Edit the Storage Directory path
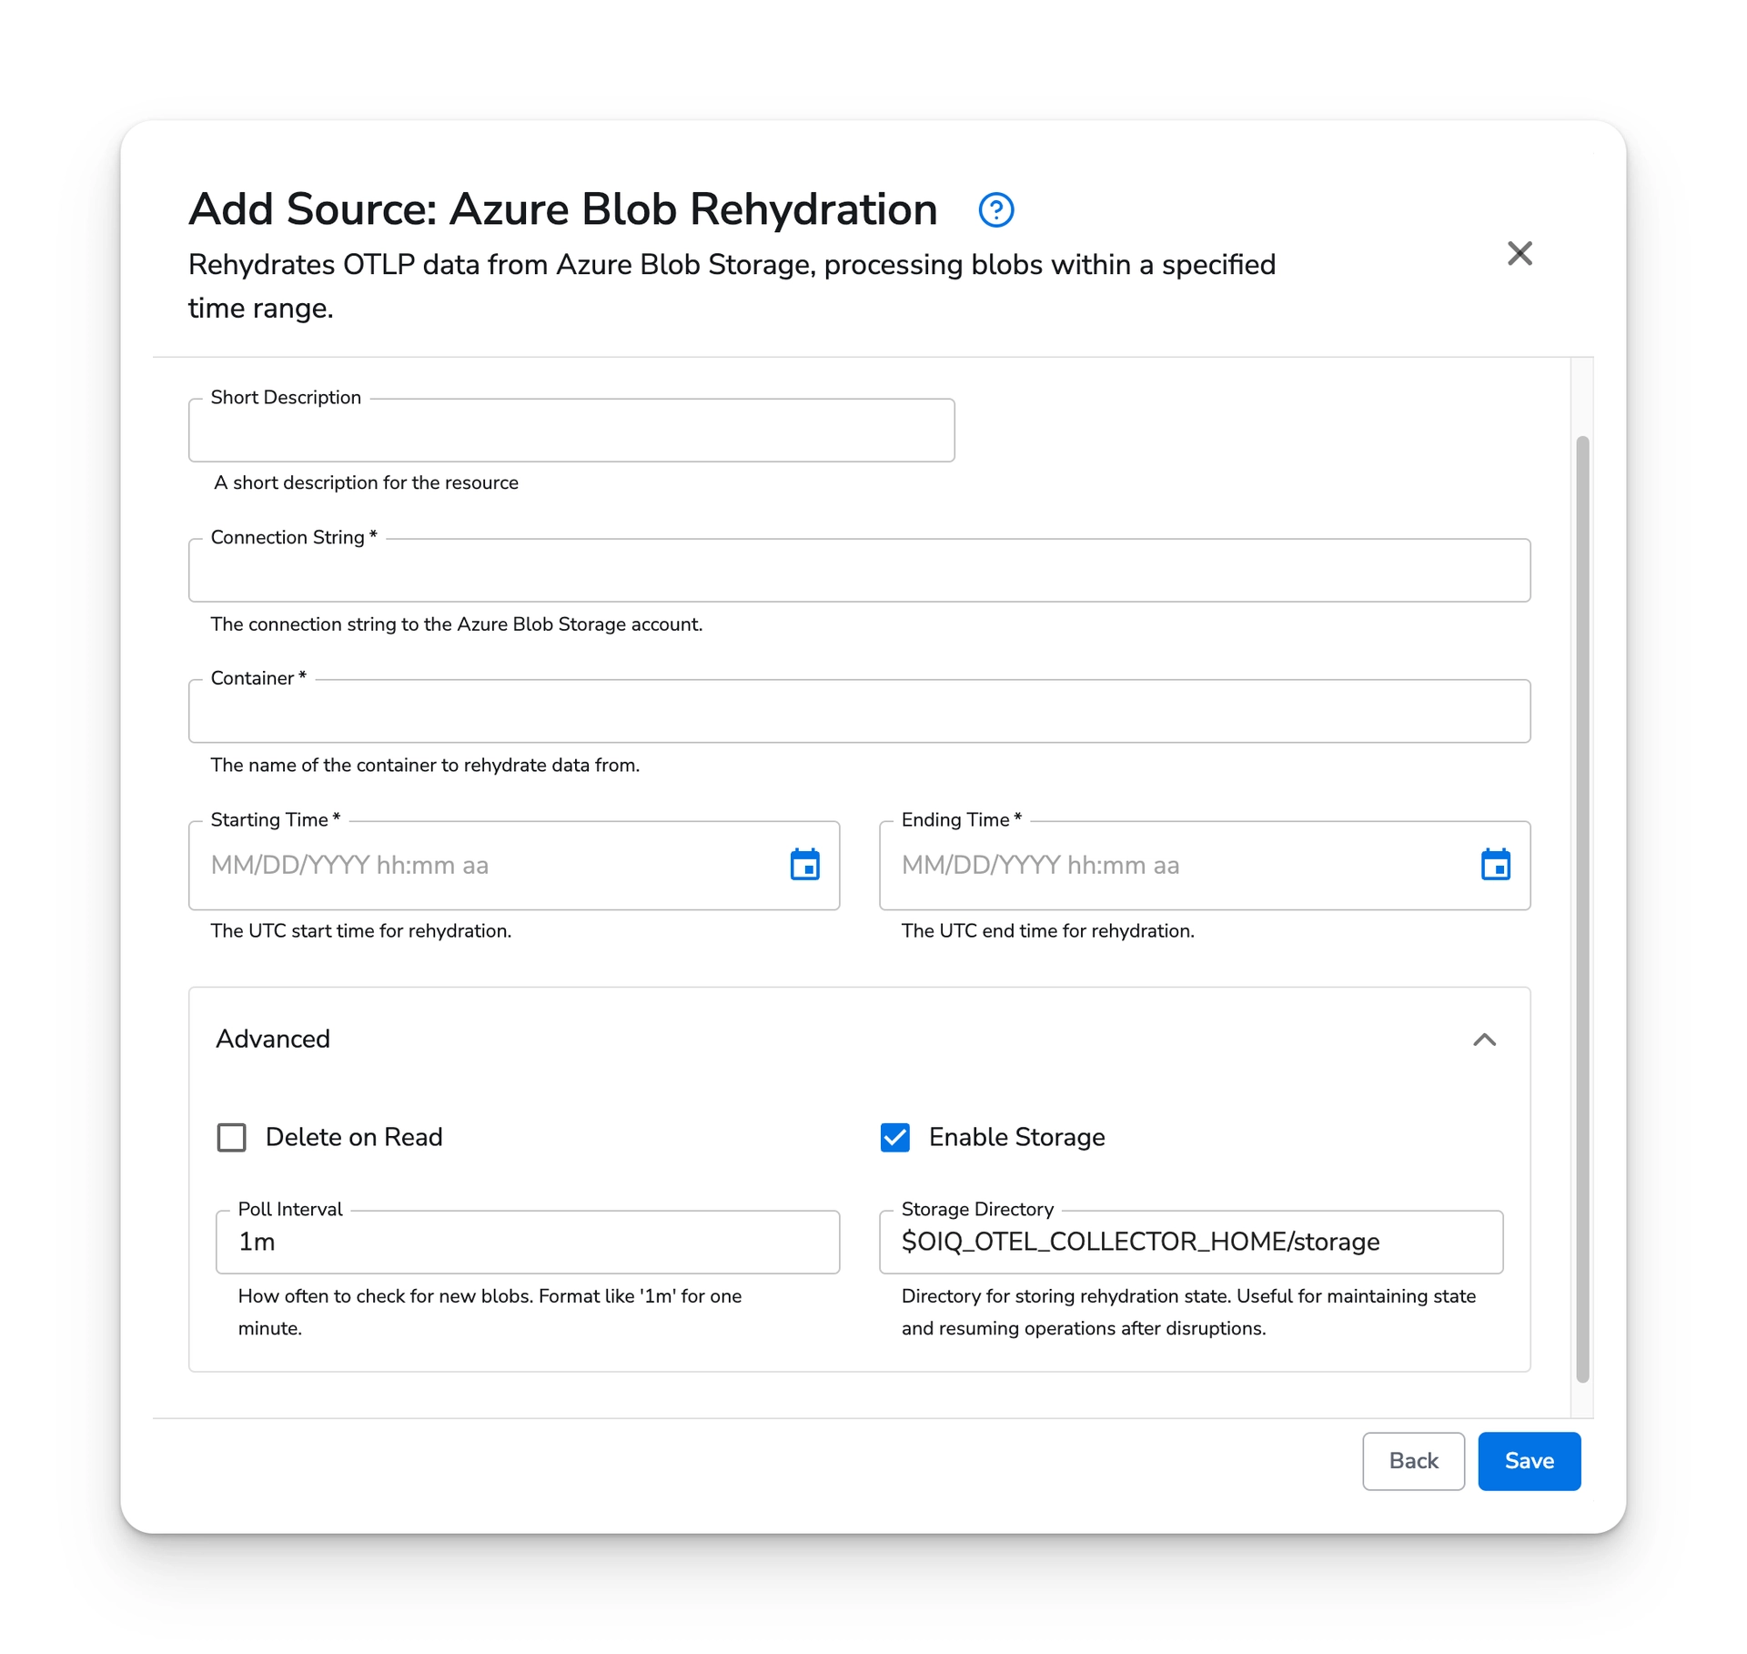Screen dimensions: 1747x1654 (1190, 1242)
